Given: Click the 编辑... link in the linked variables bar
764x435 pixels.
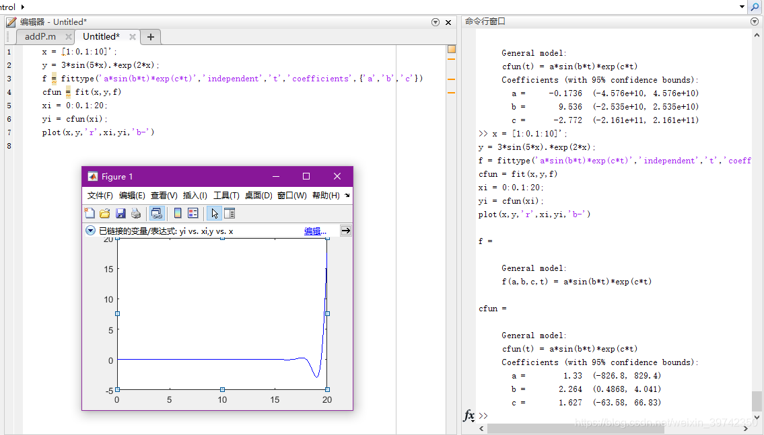Looking at the screenshot, I should coord(314,231).
